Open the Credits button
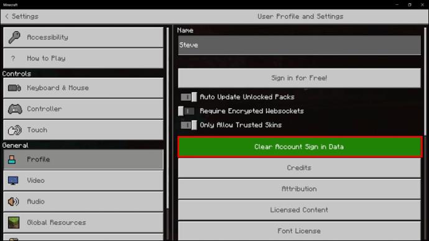The height and width of the screenshot is (241, 429). coord(299,168)
